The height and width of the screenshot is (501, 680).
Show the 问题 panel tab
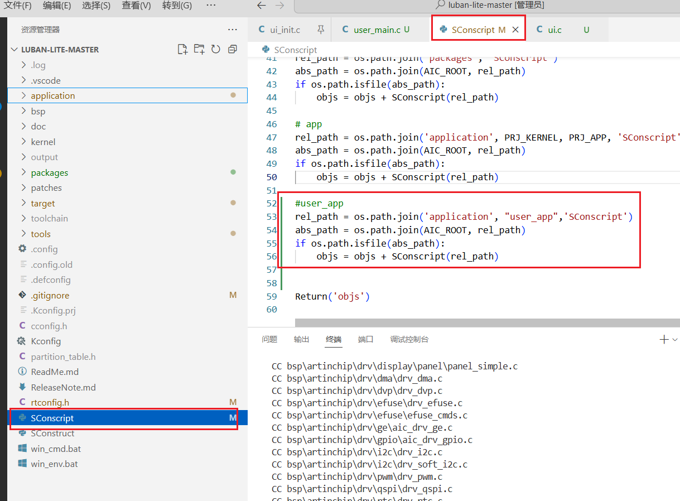(269, 339)
